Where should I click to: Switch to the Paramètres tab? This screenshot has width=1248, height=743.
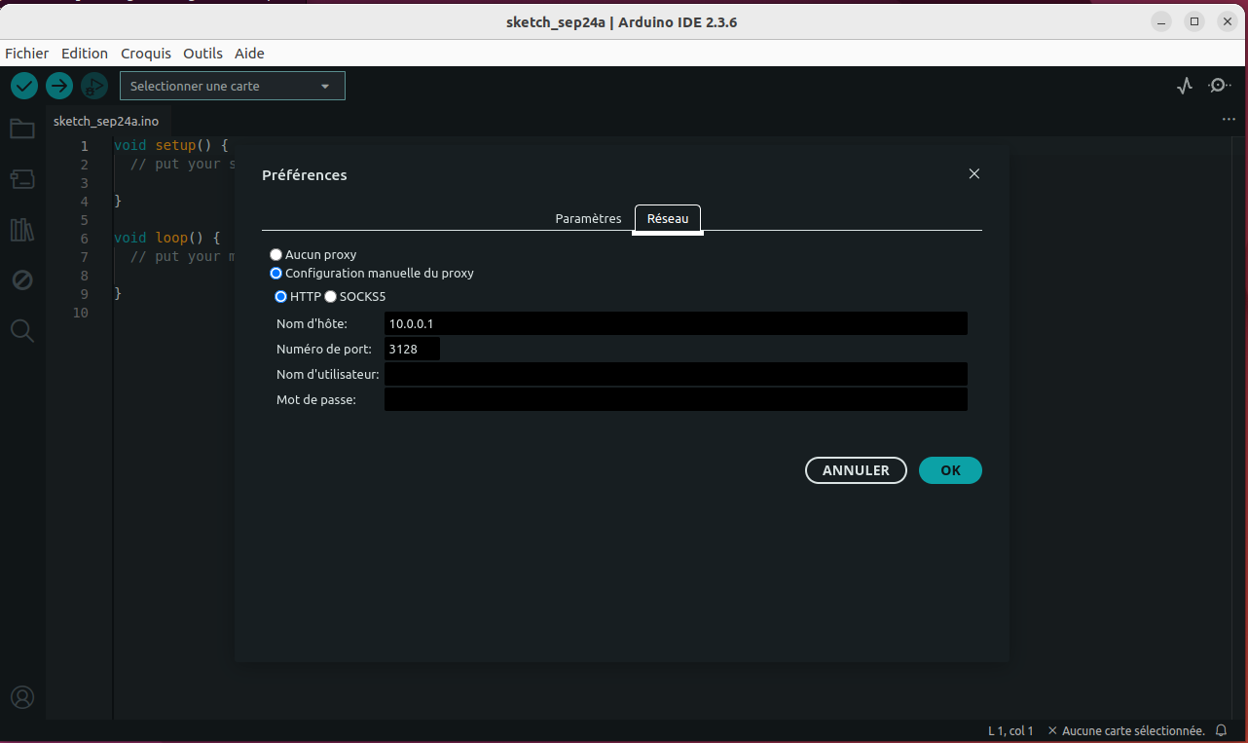[x=588, y=219]
